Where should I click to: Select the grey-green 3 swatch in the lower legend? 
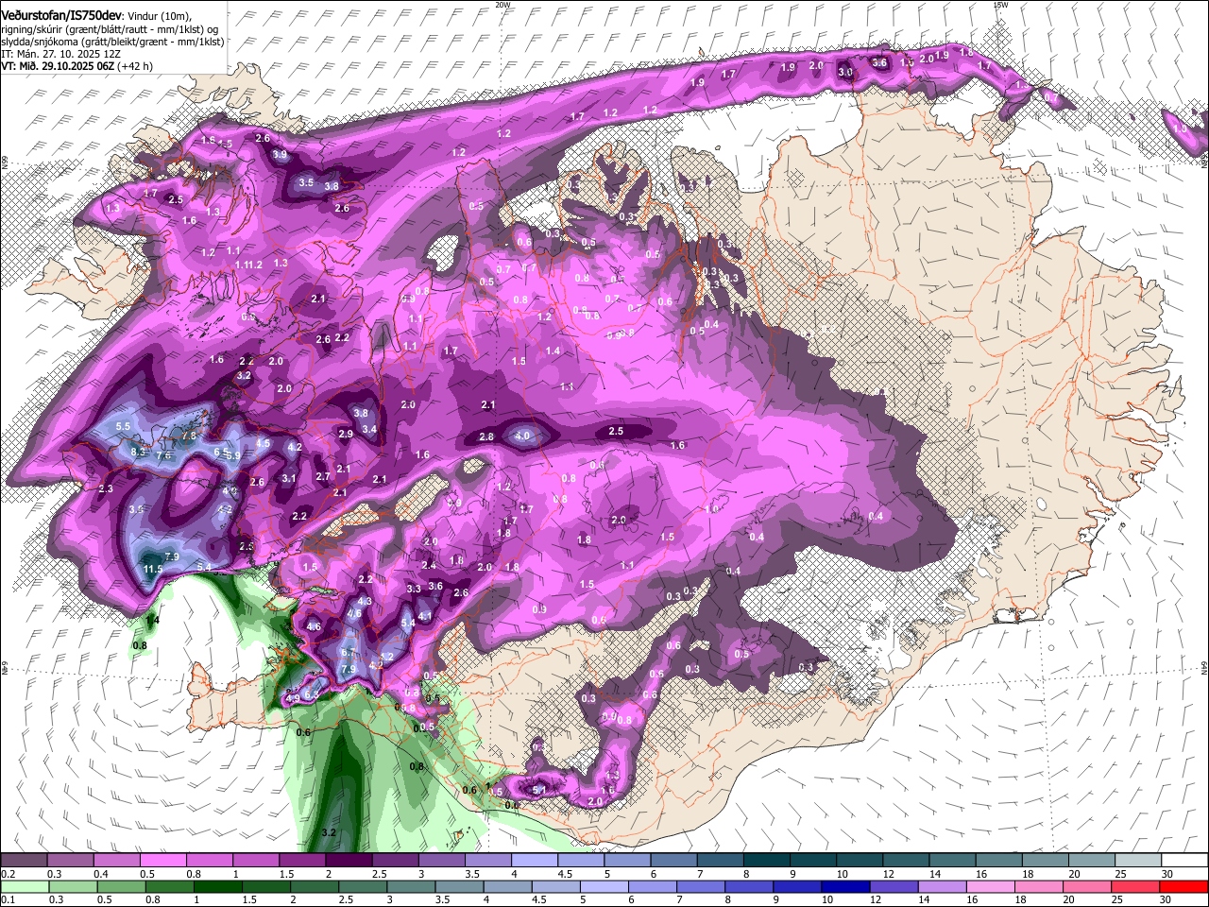click(411, 886)
